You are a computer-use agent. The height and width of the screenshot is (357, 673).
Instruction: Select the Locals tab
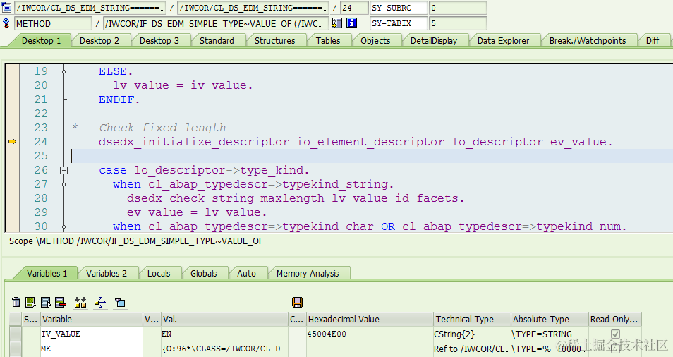pos(159,273)
